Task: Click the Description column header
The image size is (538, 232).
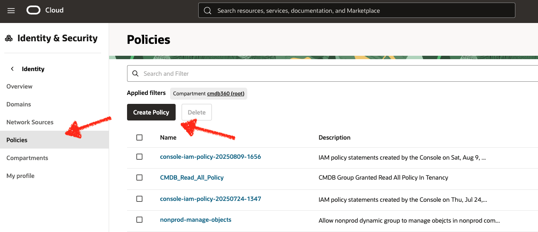Action: click(x=335, y=137)
